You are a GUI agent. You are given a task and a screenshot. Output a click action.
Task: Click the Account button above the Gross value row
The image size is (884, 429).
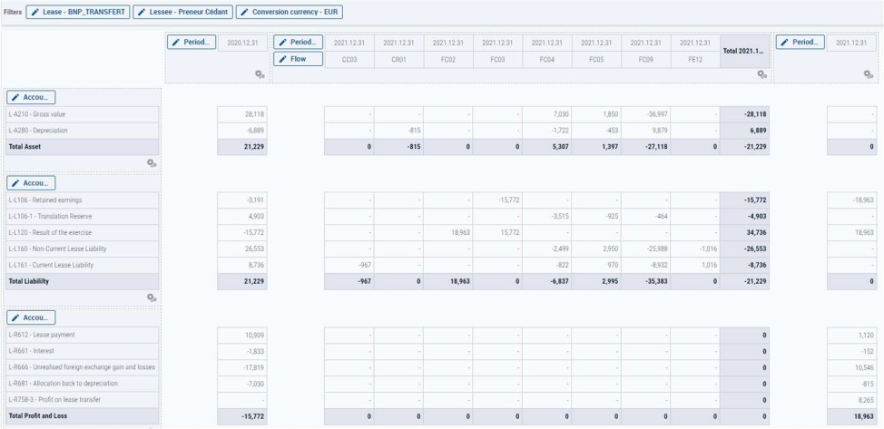click(31, 98)
